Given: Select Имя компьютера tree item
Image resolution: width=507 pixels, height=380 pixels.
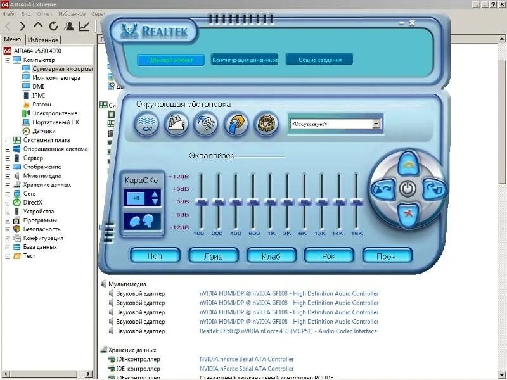Looking at the screenshot, I should click(56, 77).
